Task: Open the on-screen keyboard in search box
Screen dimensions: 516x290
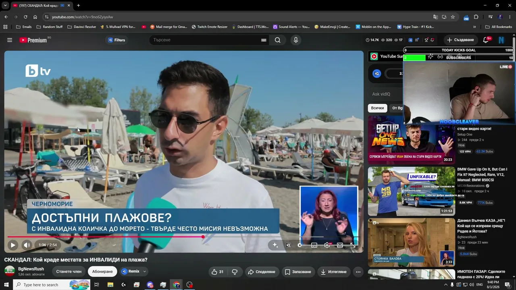Action: pos(264,40)
